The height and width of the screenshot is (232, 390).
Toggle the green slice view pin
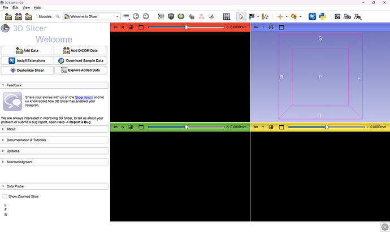tap(116, 127)
